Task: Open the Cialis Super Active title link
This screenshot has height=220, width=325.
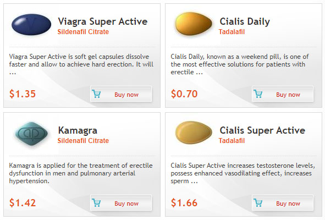Action: 262,131
